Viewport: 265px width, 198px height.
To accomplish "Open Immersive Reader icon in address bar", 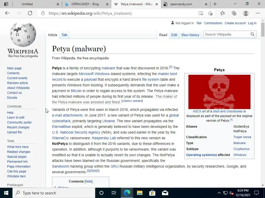I will tap(201, 13).
